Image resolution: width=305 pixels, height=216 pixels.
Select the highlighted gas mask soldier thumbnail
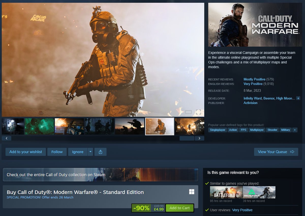(x=160, y=126)
